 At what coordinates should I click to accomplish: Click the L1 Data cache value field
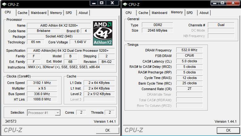point(99,83)
